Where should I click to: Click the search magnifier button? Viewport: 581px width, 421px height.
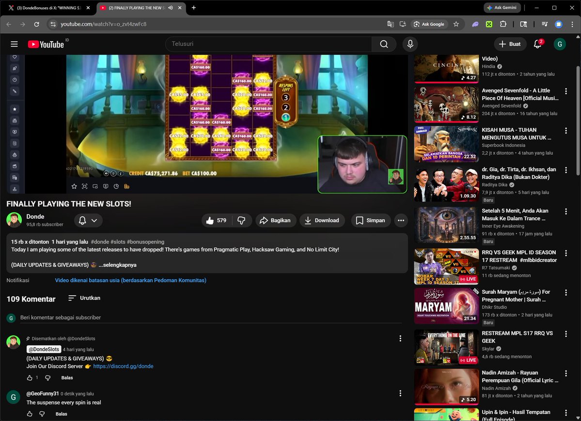coord(384,44)
